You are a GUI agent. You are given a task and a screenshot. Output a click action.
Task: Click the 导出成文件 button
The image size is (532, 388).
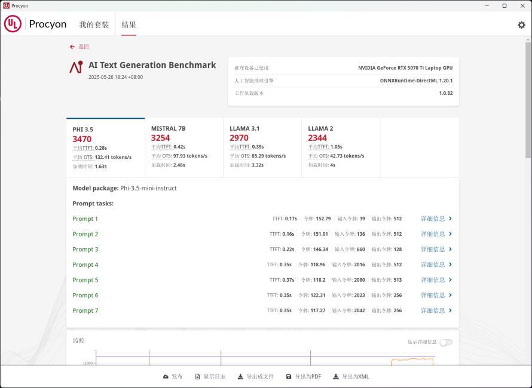coord(255,377)
